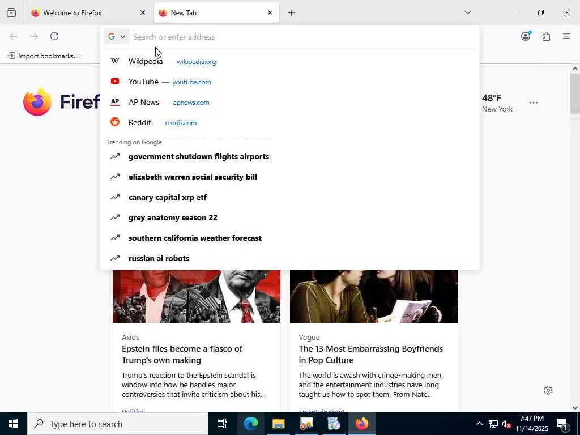Open the Axios Epstein files article thumbnail
The image size is (580, 435).
pos(197,296)
